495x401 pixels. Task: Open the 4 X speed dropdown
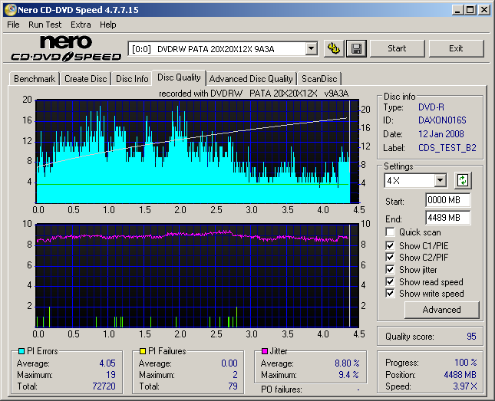[x=440, y=181]
